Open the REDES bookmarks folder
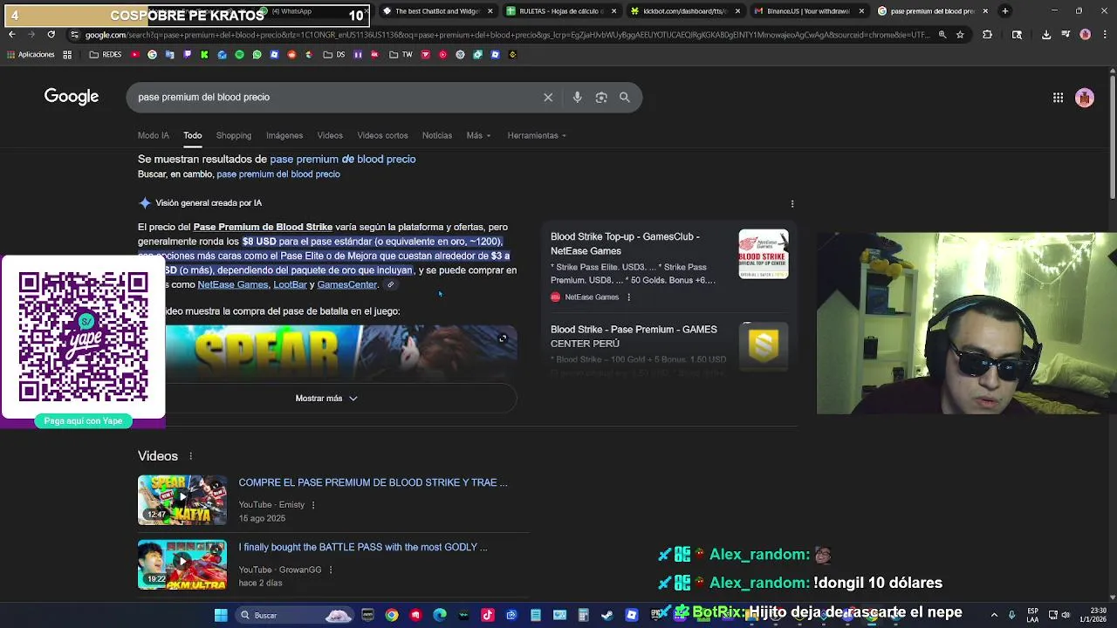 (106, 54)
